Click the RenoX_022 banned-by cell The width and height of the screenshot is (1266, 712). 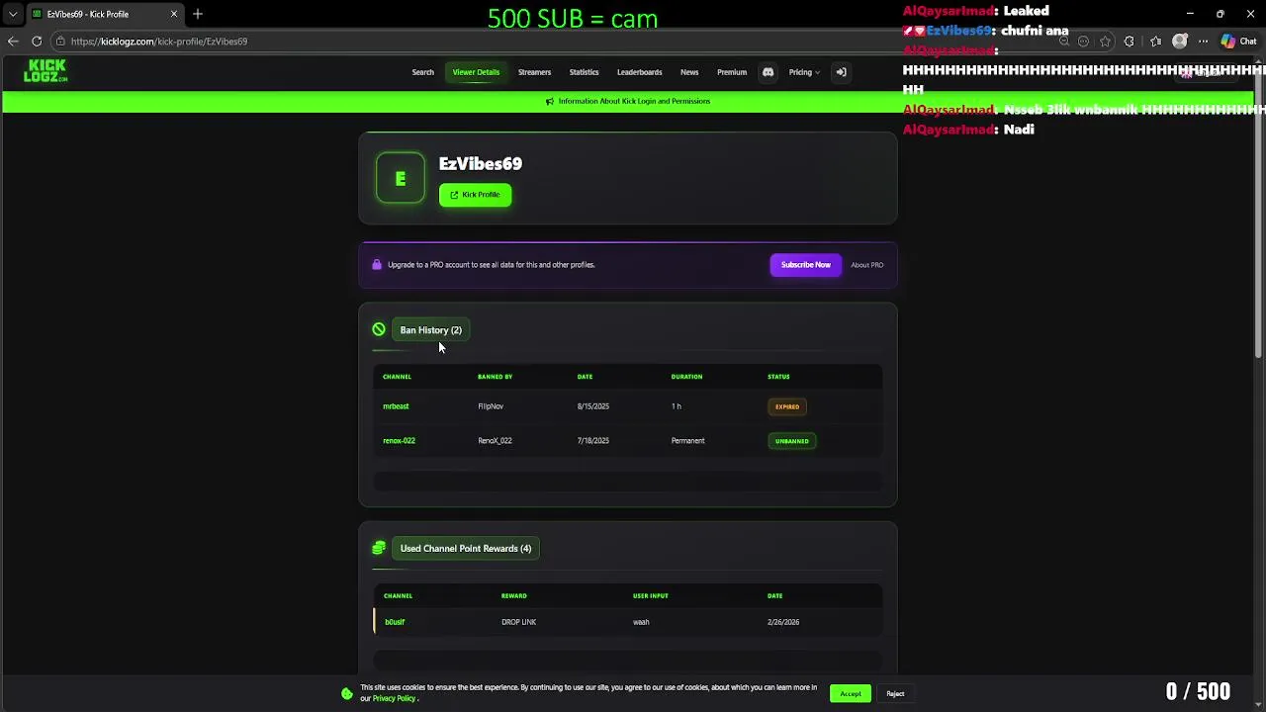pos(495,441)
